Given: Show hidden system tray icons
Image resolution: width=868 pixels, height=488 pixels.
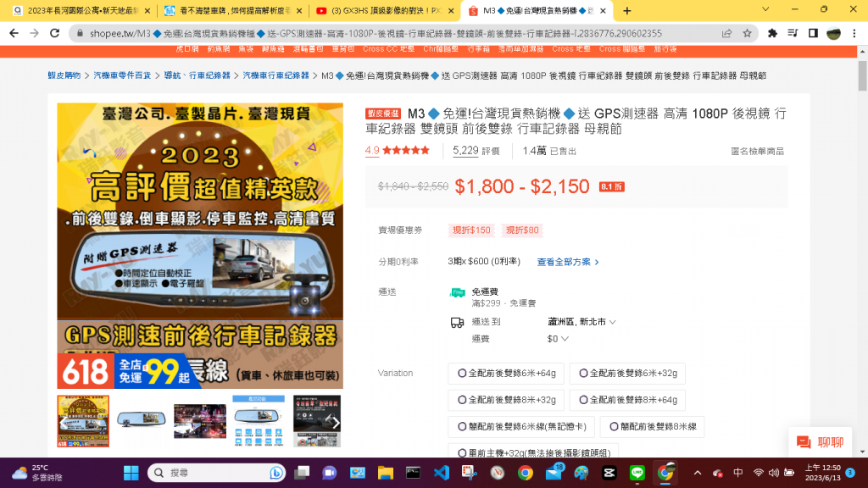Looking at the screenshot, I should click(698, 473).
